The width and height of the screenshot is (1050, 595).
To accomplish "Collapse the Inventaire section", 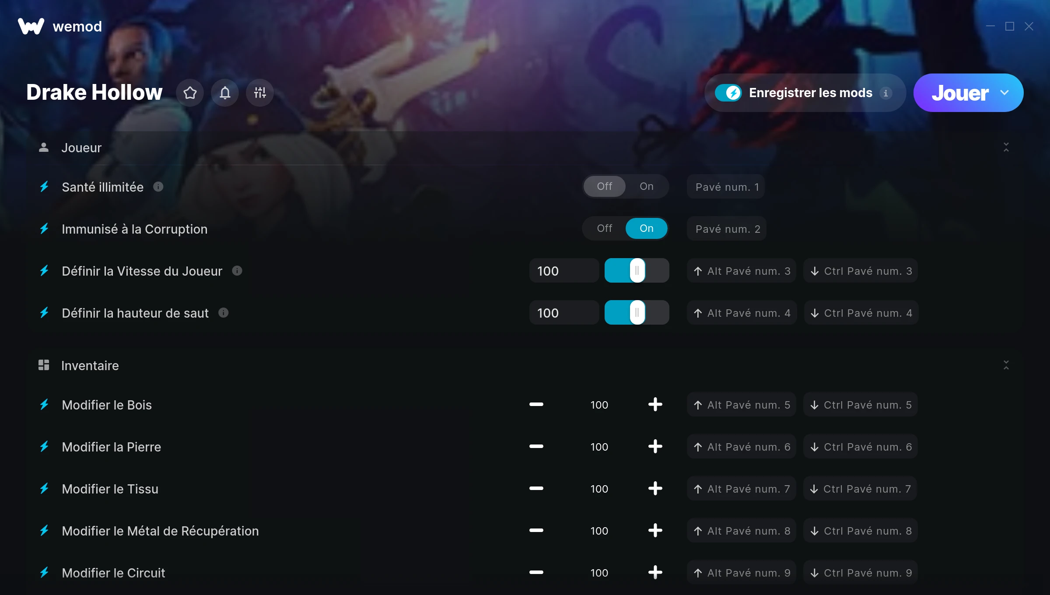I will 1006,365.
